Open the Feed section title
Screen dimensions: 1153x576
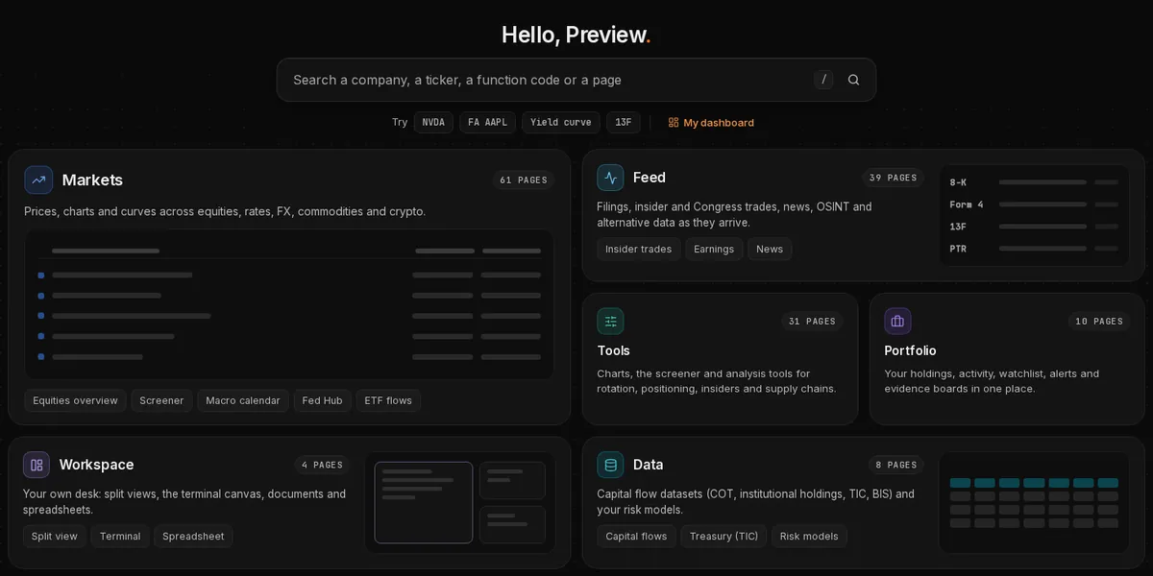(x=650, y=178)
